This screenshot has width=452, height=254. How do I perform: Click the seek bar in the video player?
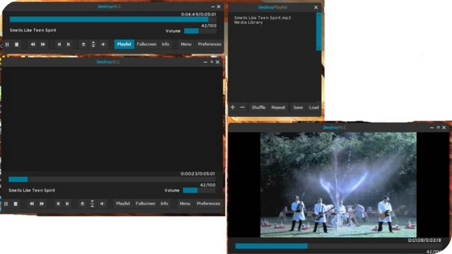pyautogui.click(x=338, y=246)
